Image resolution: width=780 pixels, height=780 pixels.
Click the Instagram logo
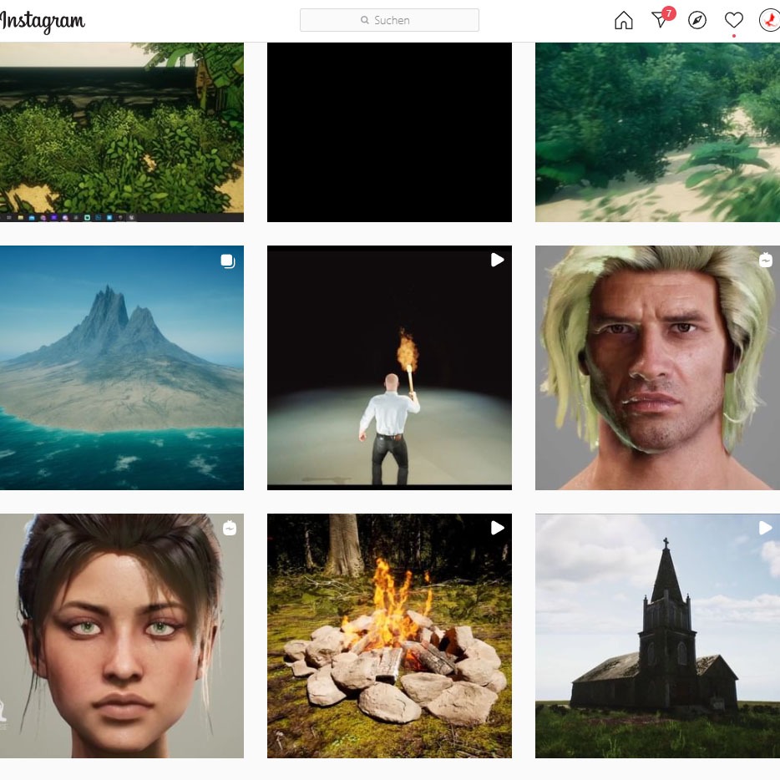(42, 21)
